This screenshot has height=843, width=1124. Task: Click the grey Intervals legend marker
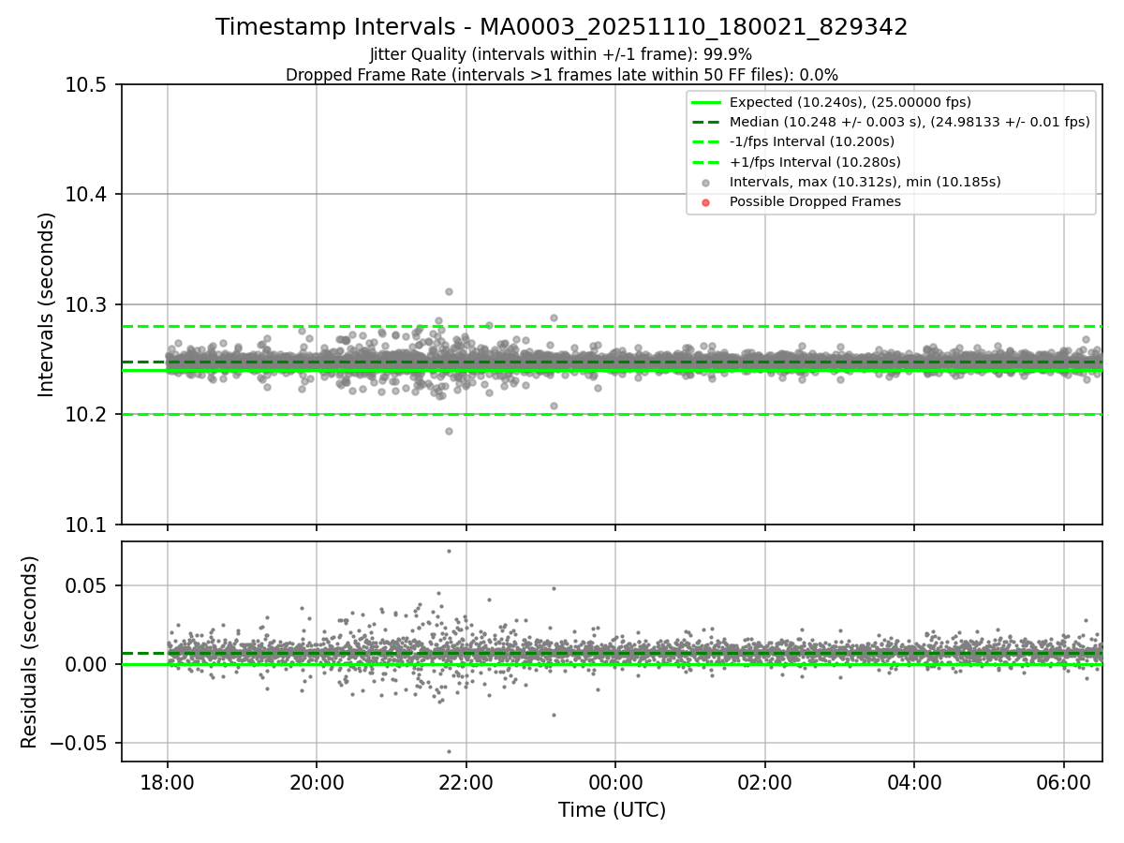[x=705, y=182]
